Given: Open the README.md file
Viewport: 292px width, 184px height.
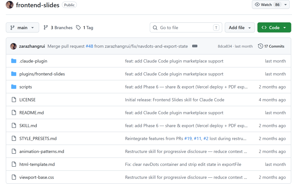Looking at the screenshot, I should 31,113.
